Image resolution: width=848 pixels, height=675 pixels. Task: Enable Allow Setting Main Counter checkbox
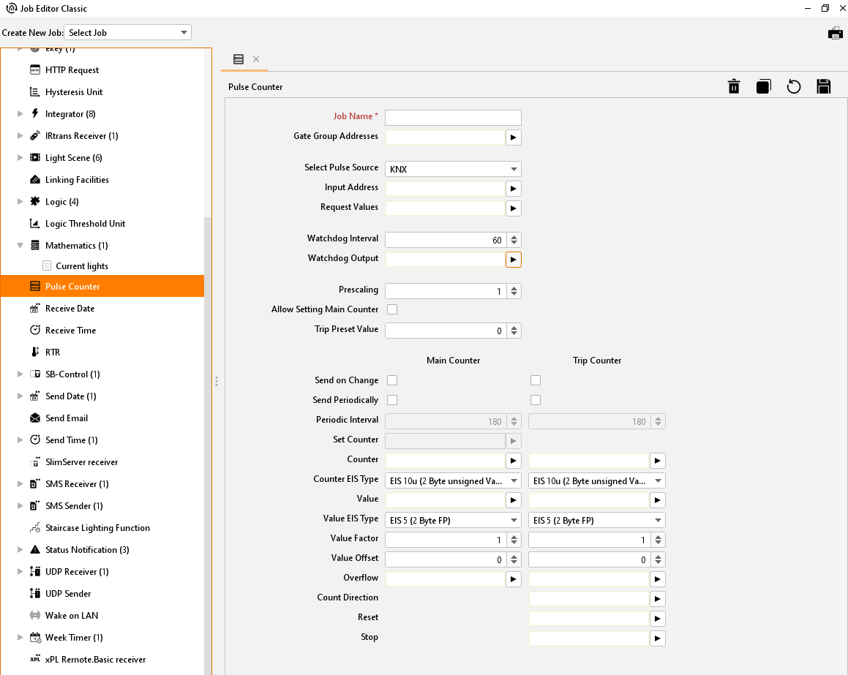point(392,309)
